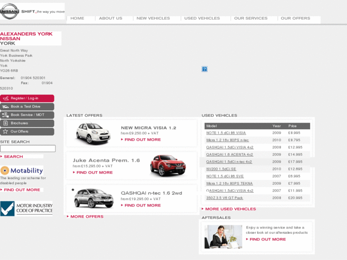
Task: Click the Aftersales woman on phone photo
Action: click(x=223, y=237)
